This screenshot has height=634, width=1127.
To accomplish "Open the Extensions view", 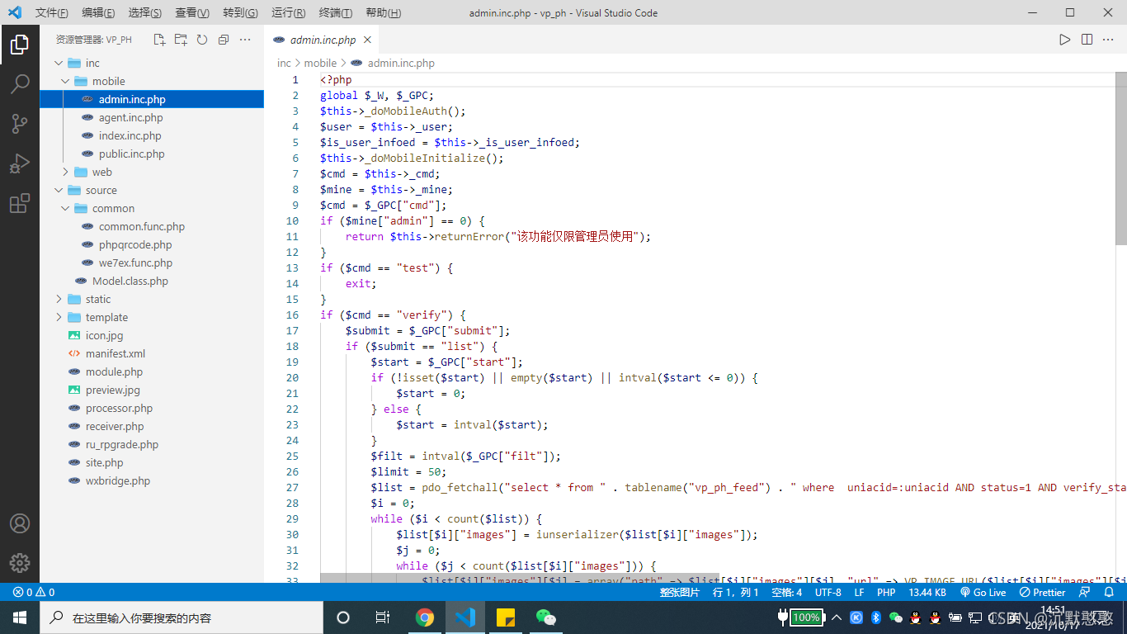I will 20,203.
